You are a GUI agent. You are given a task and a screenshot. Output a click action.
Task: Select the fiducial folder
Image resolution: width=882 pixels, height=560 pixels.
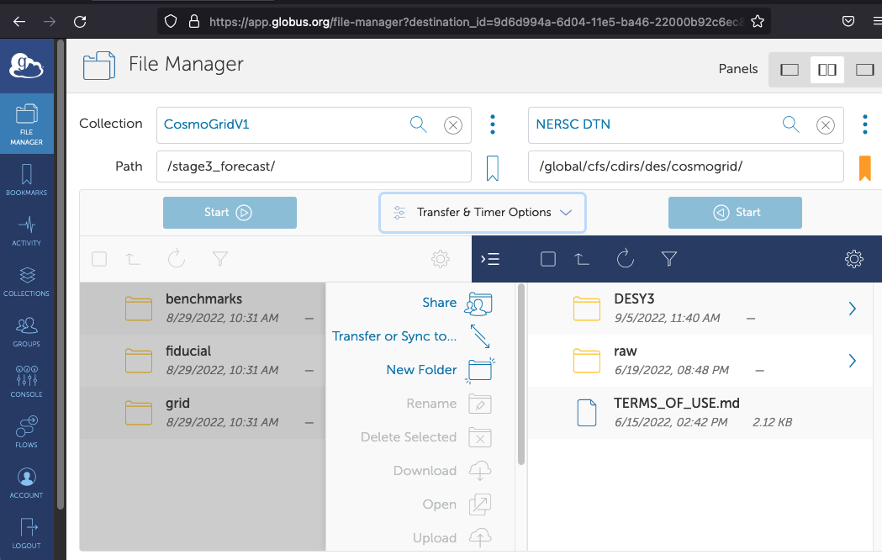[x=203, y=361]
